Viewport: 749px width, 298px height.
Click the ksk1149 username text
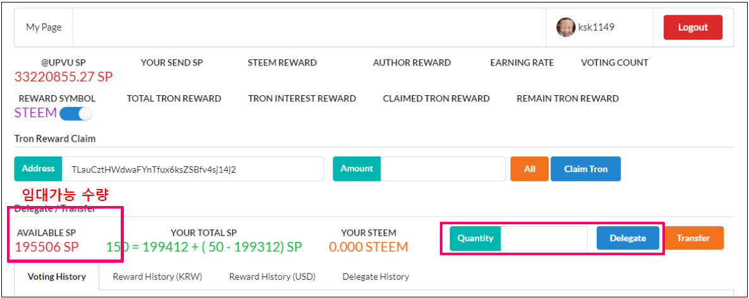click(596, 27)
